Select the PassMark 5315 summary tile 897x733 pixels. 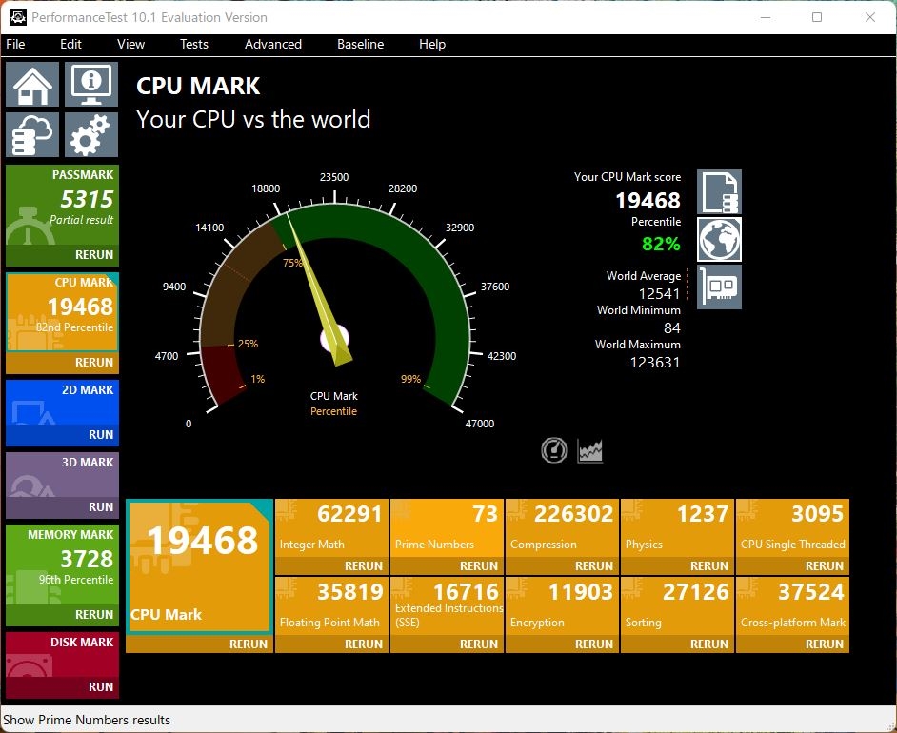coord(62,205)
